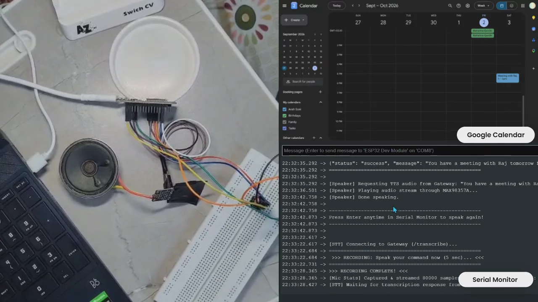The height and width of the screenshot is (302, 538).
Task: Select highlighted date 2 in mini calendar
Action: 315,68
